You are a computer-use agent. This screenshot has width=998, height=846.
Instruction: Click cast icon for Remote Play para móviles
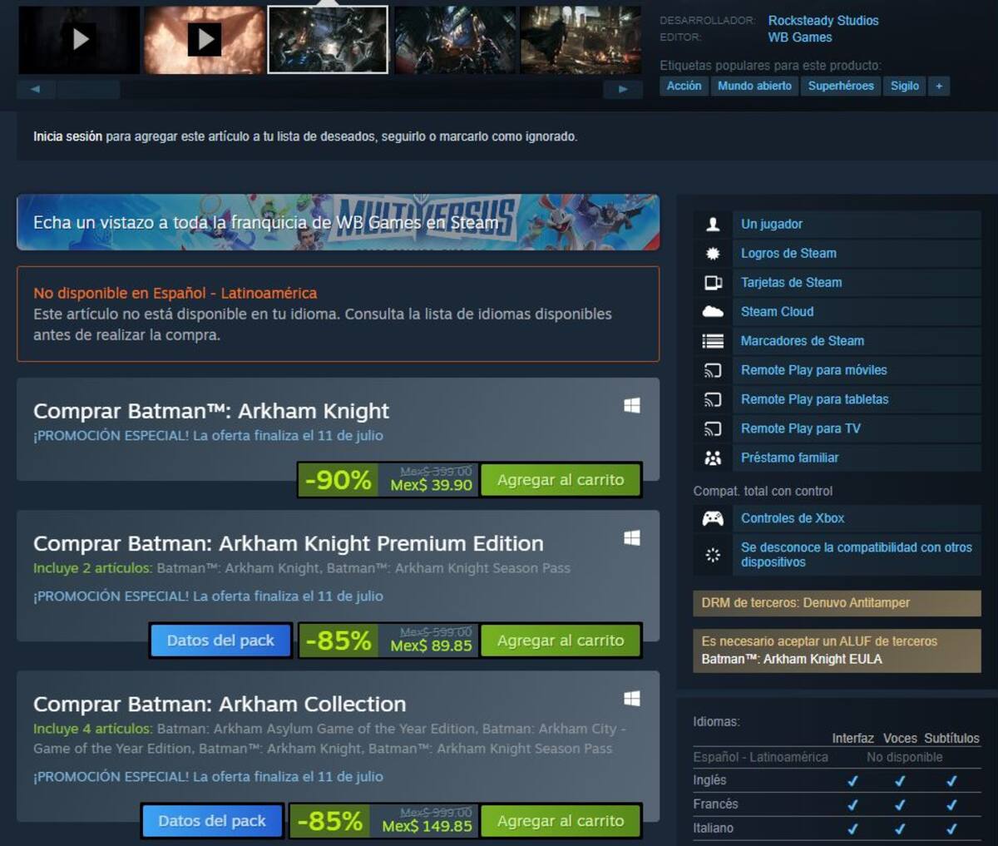click(713, 370)
